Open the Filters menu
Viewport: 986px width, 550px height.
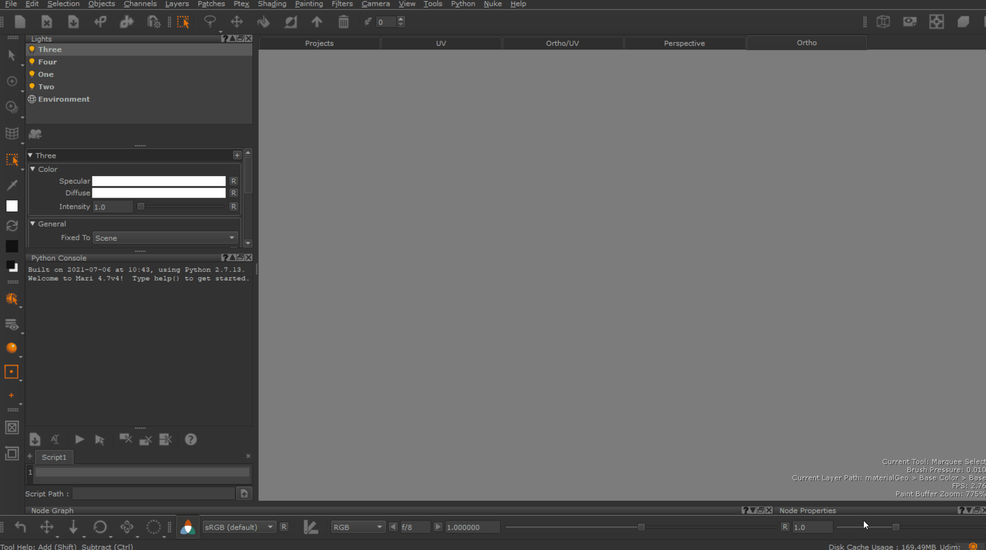(342, 4)
